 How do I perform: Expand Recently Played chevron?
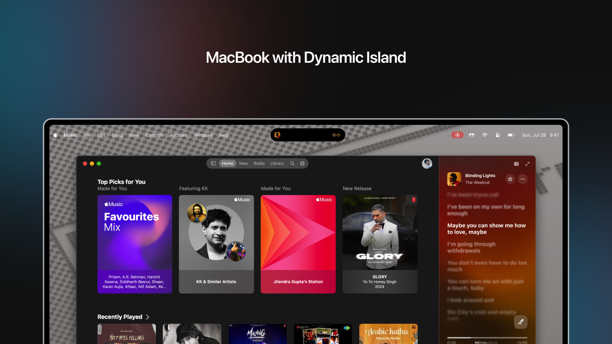tap(147, 317)
